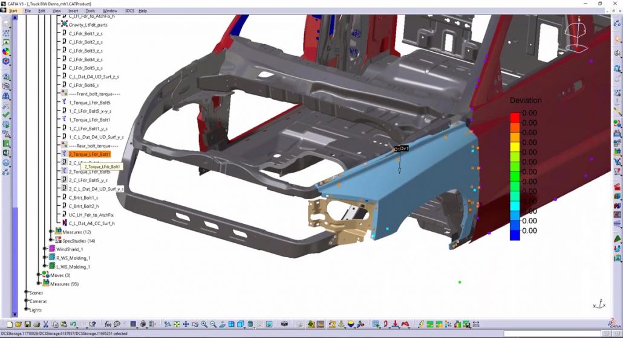Image resolution: width=623 pixels, height=338 pixels.
Task: Click the yellow lightning bolt icon
Action: 422,325
